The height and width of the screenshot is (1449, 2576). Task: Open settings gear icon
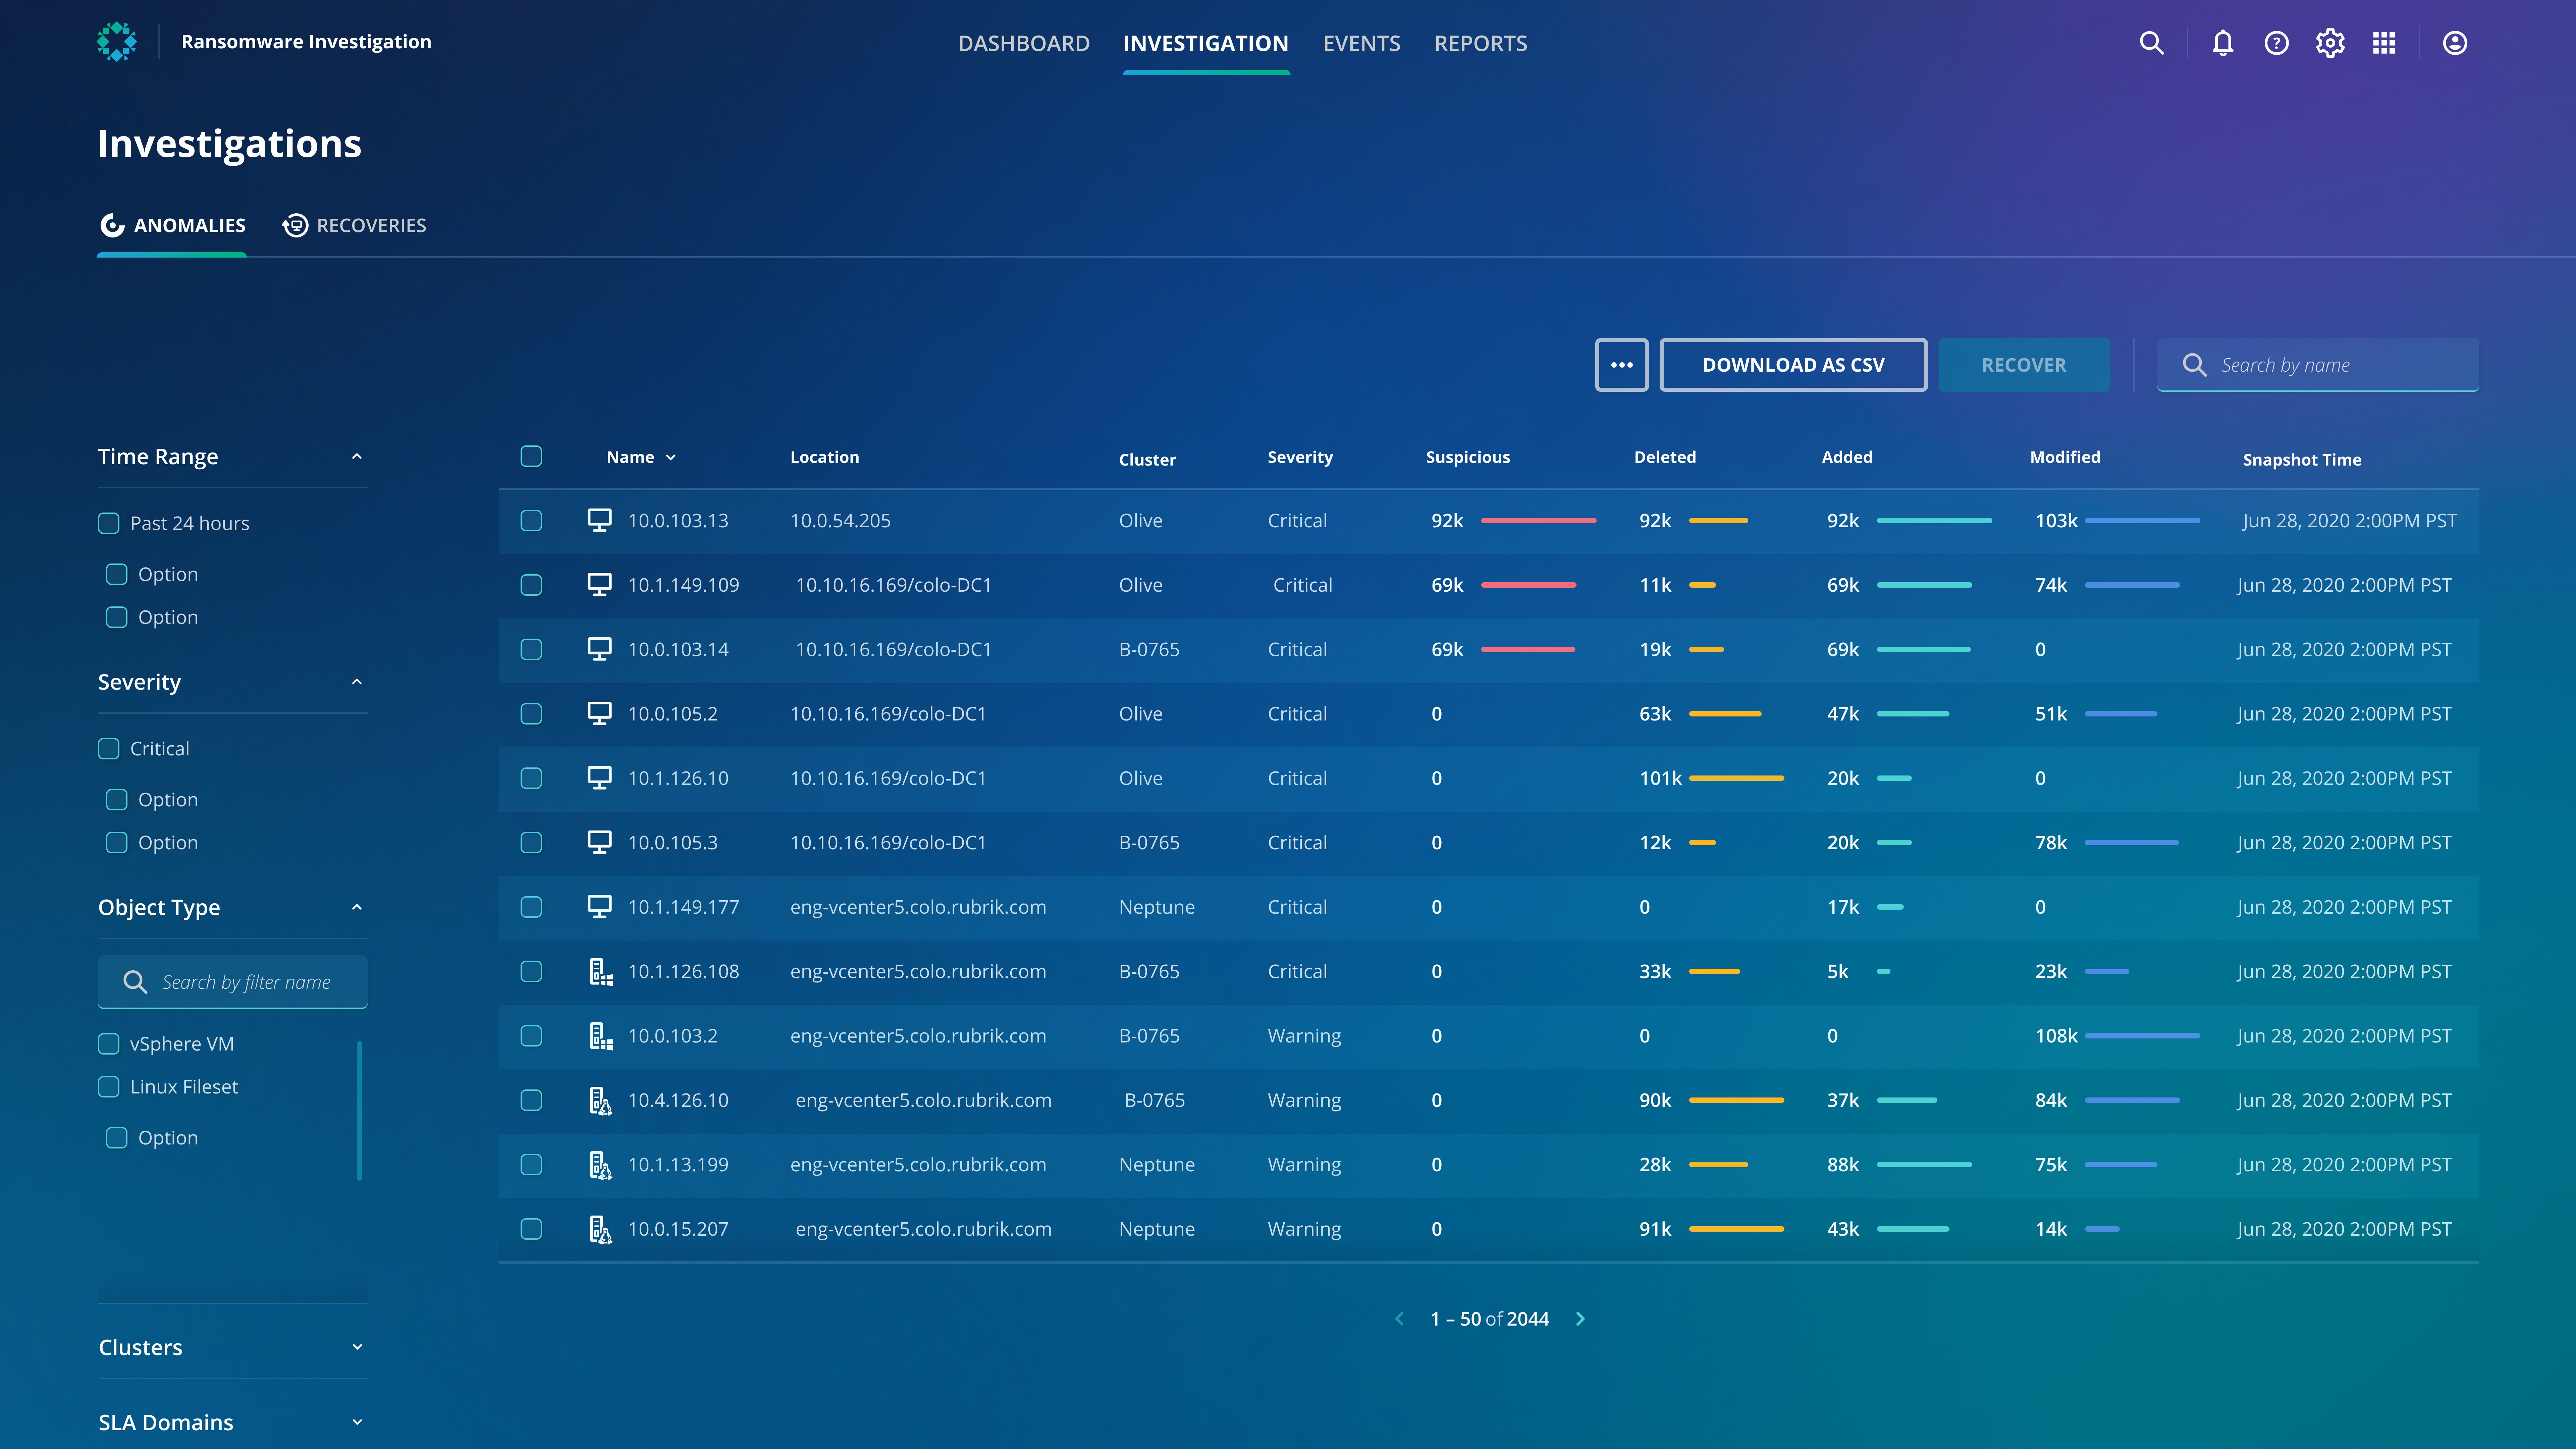[2330, 43]
